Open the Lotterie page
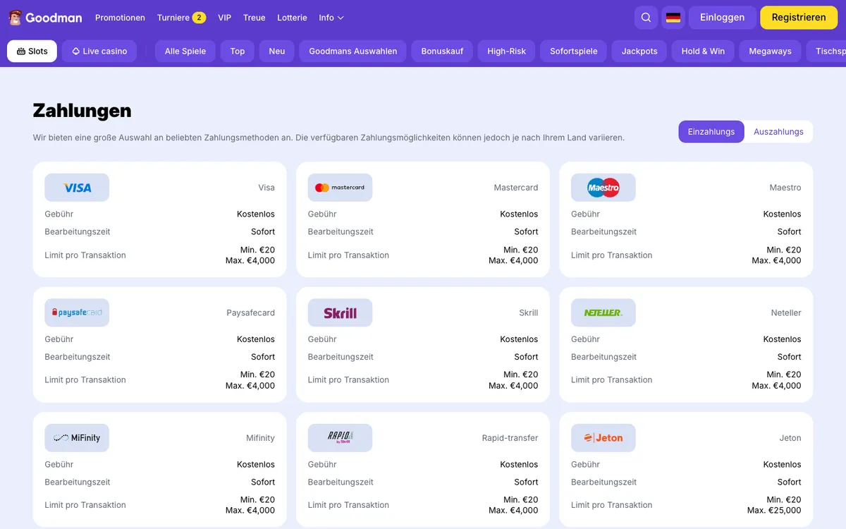Screen dimensions: 846x529 (x=292, y=18)
